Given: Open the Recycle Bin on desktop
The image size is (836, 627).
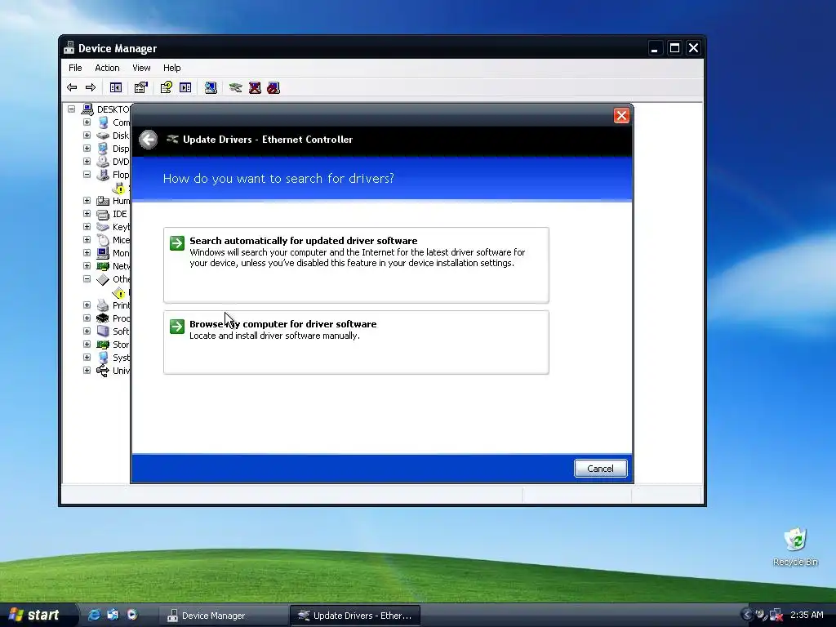Looking at the screenshot, I should click(x=795, y=546).
